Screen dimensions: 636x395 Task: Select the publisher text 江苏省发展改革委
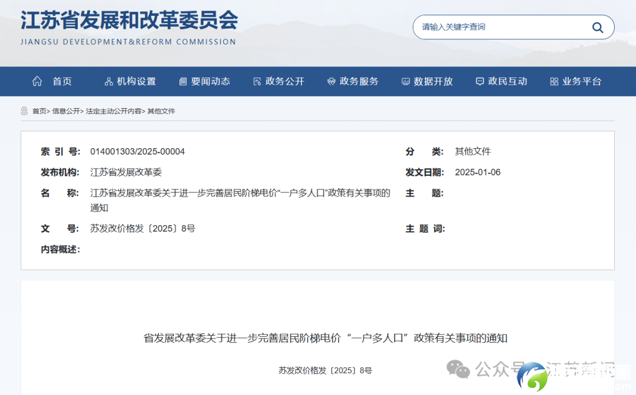point(126,172)
